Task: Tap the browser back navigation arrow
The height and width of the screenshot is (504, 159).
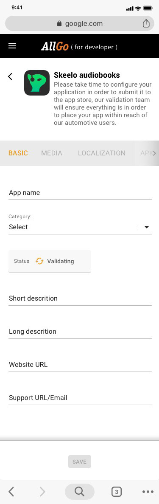Action: tap(11, 491)
